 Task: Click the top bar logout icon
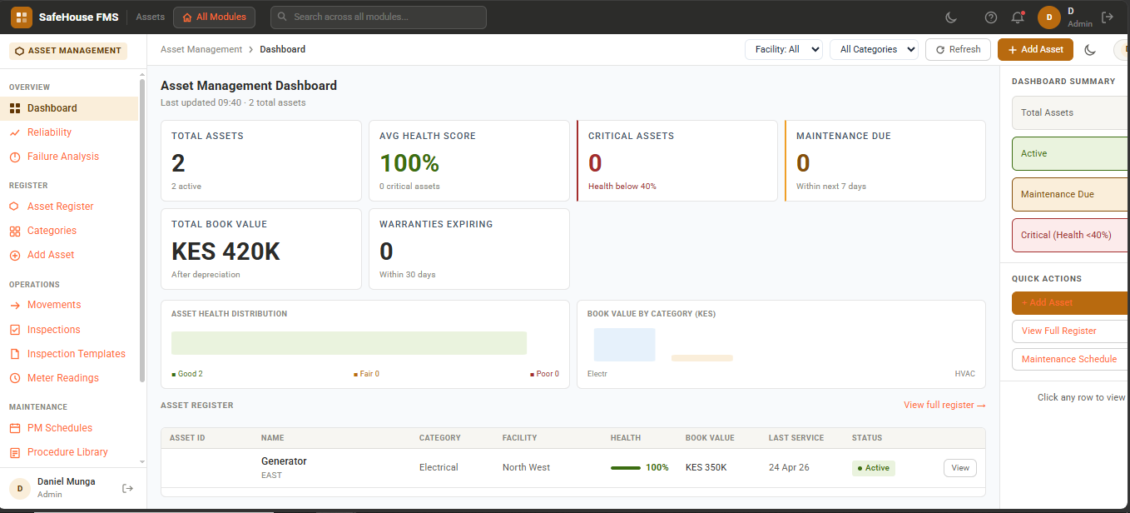click(x=1108, y=17)
